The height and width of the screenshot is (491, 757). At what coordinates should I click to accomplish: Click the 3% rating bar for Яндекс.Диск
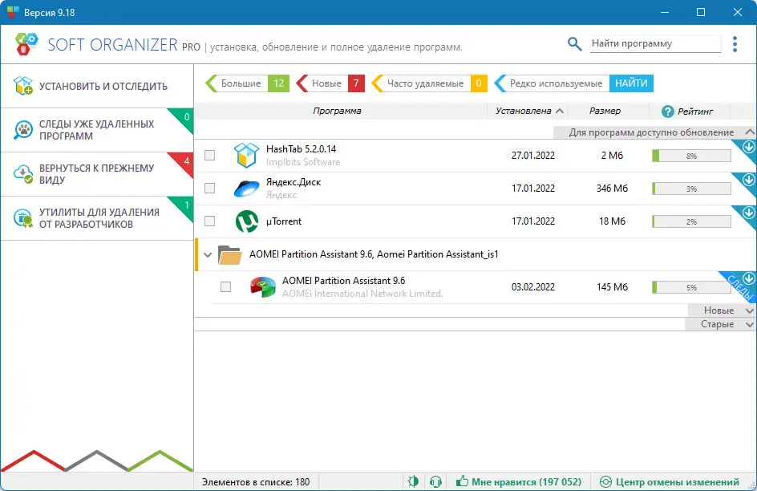[691, 189]
